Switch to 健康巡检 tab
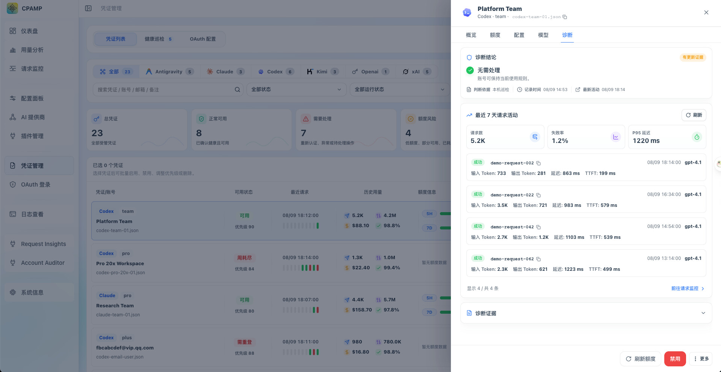The width and height of the screenshot is (721, 372). pos(158,39)
